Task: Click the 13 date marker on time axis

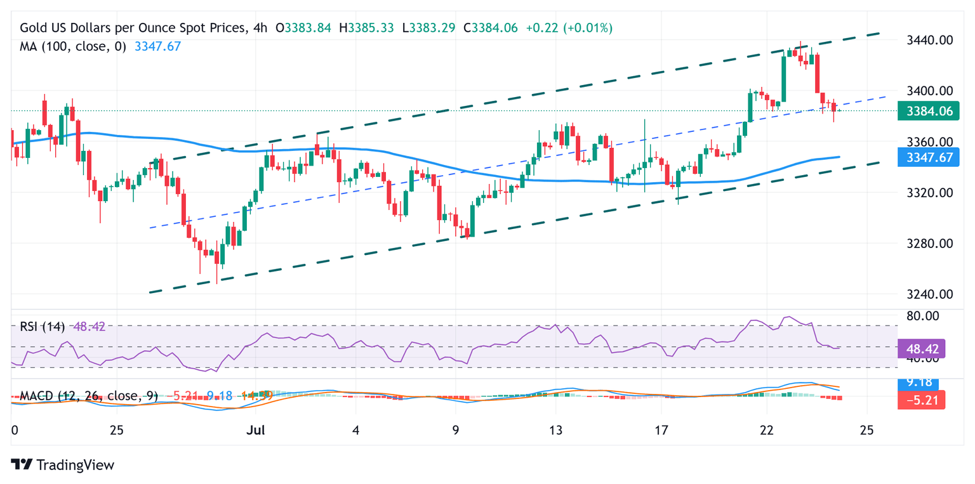Action: [556, 430]
